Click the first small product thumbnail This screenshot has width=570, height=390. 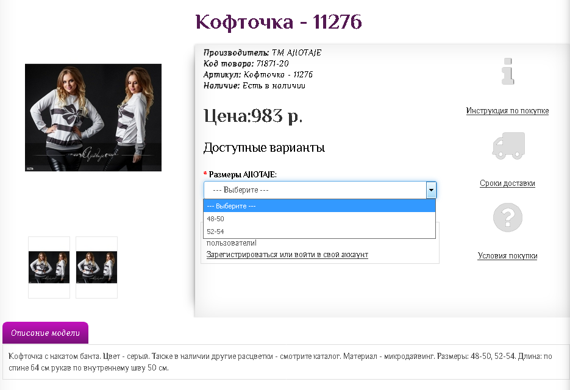click(49, 267)
